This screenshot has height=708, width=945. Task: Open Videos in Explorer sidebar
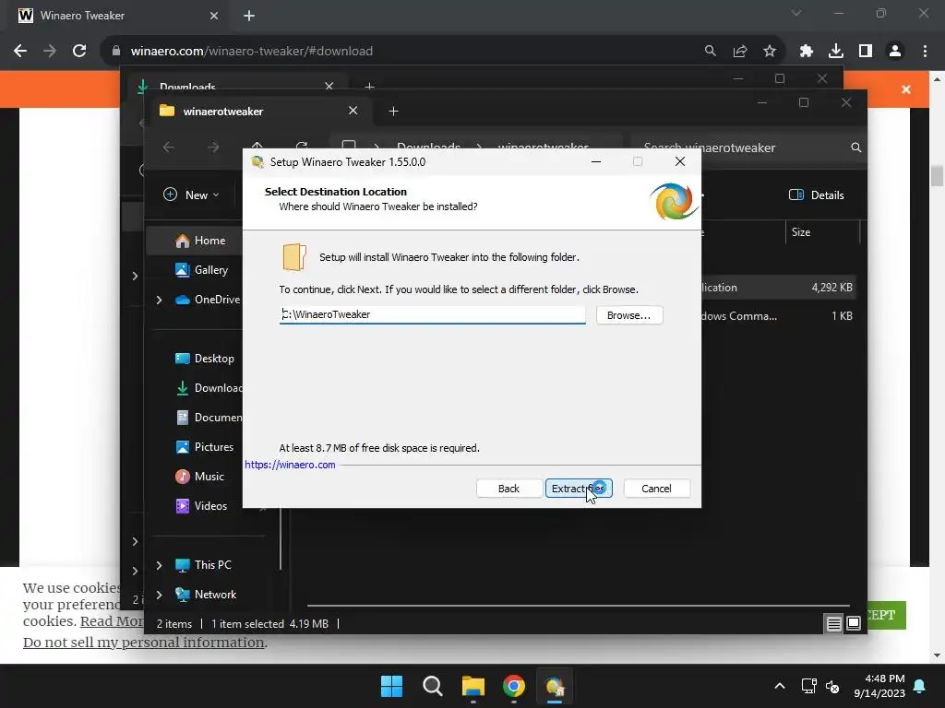pos(201,506)
